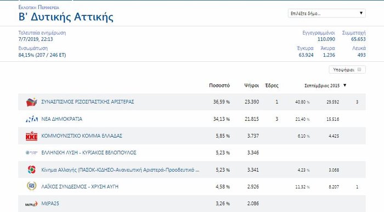
Task: Click the Χρυσή Αυγή meander logo
Action: 32,186
